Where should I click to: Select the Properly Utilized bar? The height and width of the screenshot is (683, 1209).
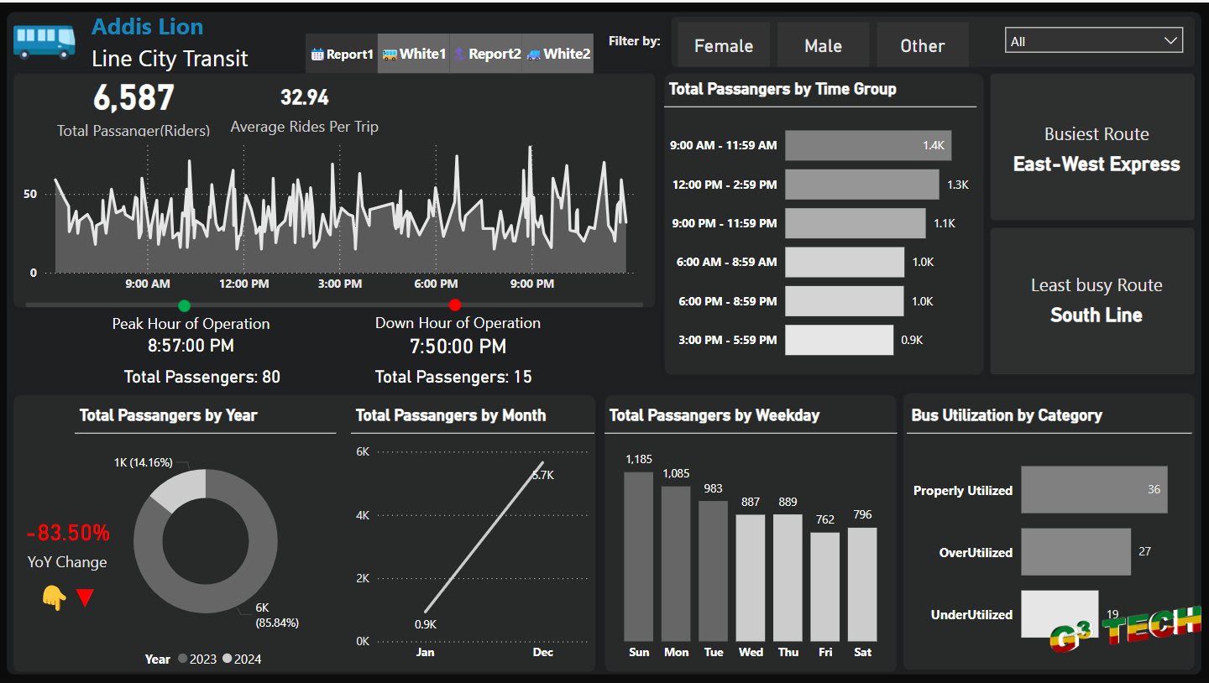[x=1094, y=490]
